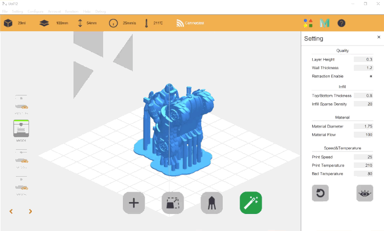This screenshot has width=384, height=231.
Task: Edit the Wall Thickness value field
Action: [363, 67]
